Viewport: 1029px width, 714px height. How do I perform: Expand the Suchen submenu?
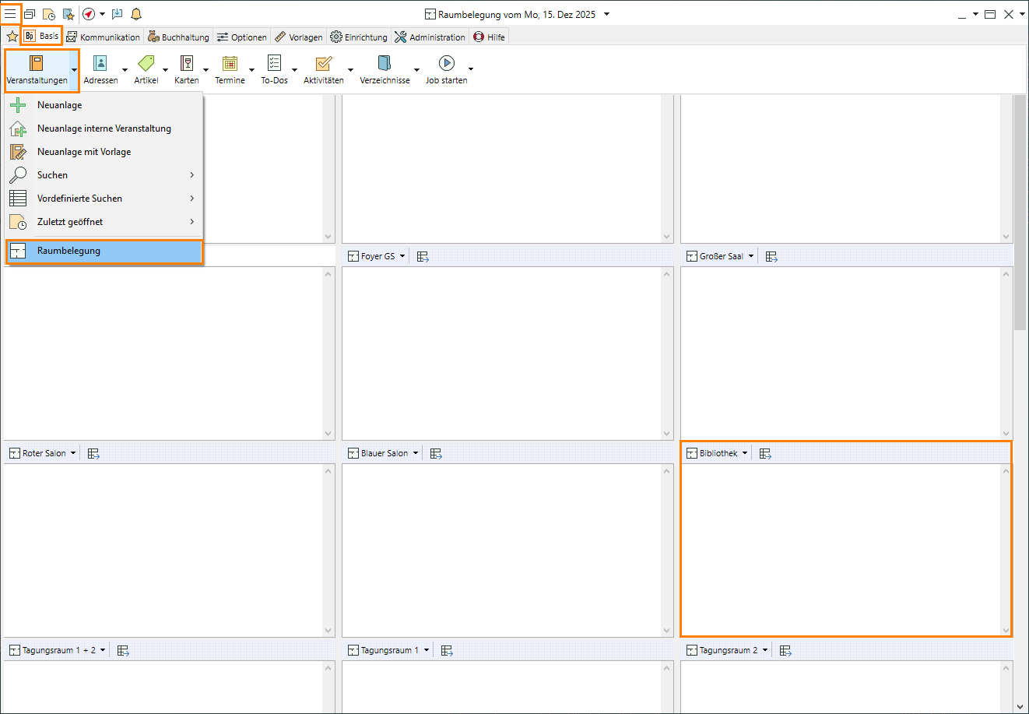[191, 175]
